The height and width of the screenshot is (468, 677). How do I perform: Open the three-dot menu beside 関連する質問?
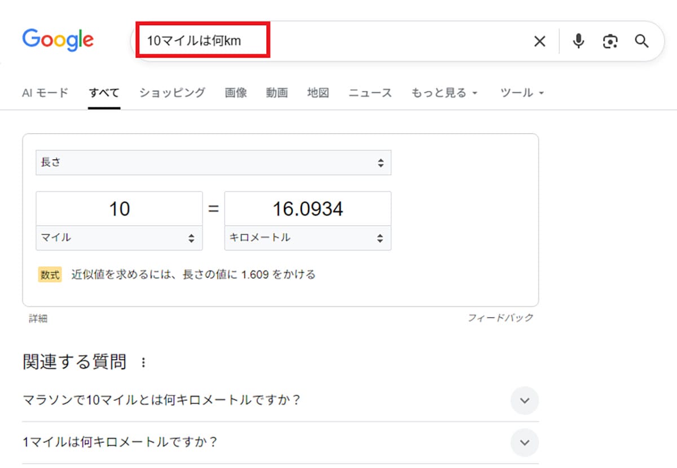143,363
